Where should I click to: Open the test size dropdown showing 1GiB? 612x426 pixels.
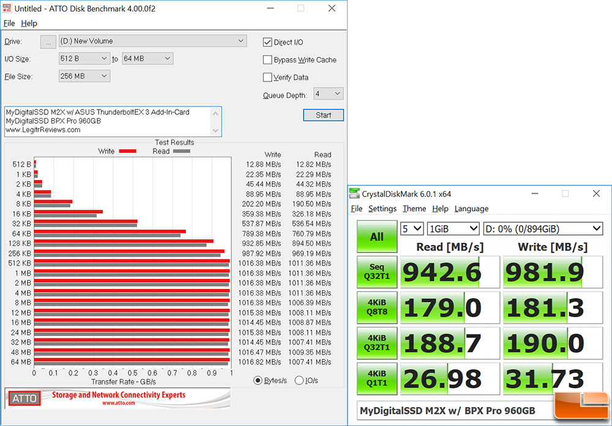[453, 229]
